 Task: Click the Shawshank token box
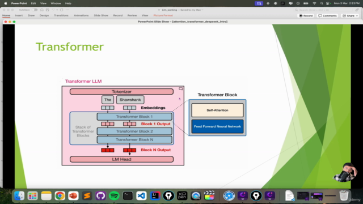point(130,100)
